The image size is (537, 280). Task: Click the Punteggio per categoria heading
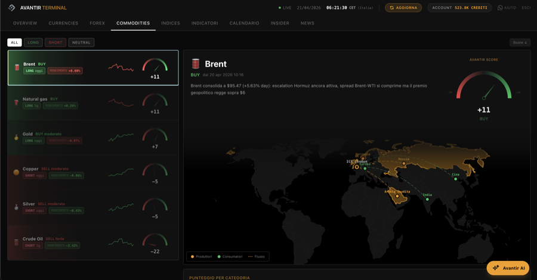[x=219, y=278]
